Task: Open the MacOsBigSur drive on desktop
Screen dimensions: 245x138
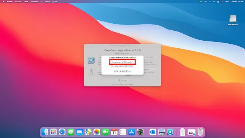Action: coord(233,20)
